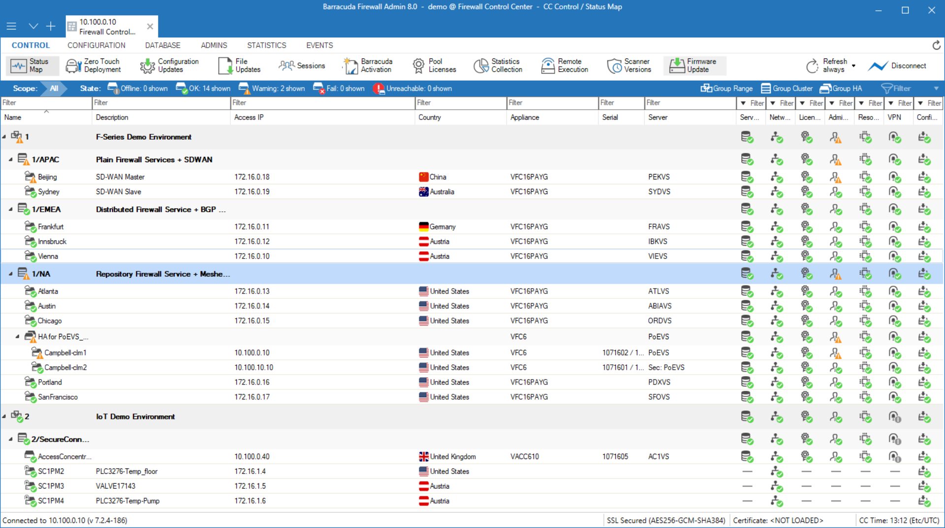Open Zero Touch Deployment
Viewport: 945px width, 528px height.
[x=94, y=65]
